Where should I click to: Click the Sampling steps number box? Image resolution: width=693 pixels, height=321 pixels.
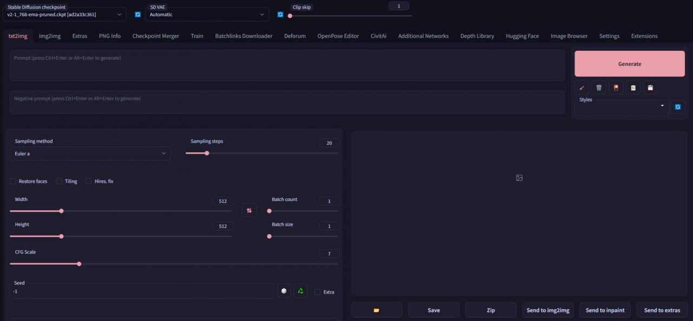point(329,143)
